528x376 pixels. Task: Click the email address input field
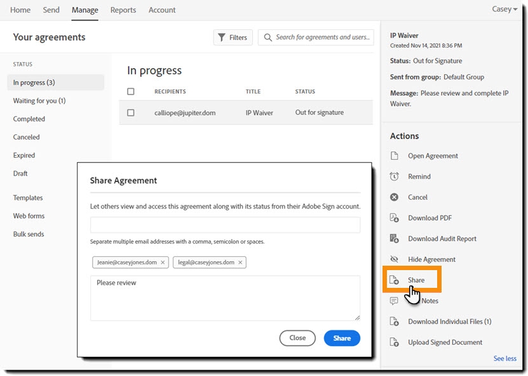click(225, 225)
